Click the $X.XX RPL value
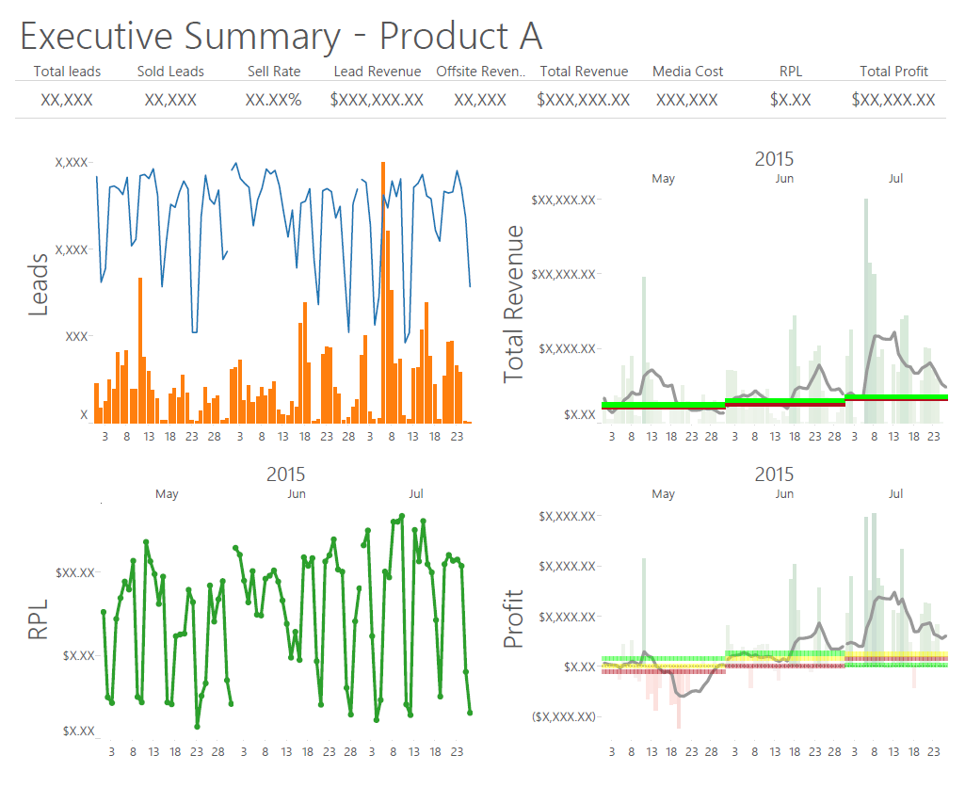The height and width of the screenshot is (787, 965). [x=791, y=100]
